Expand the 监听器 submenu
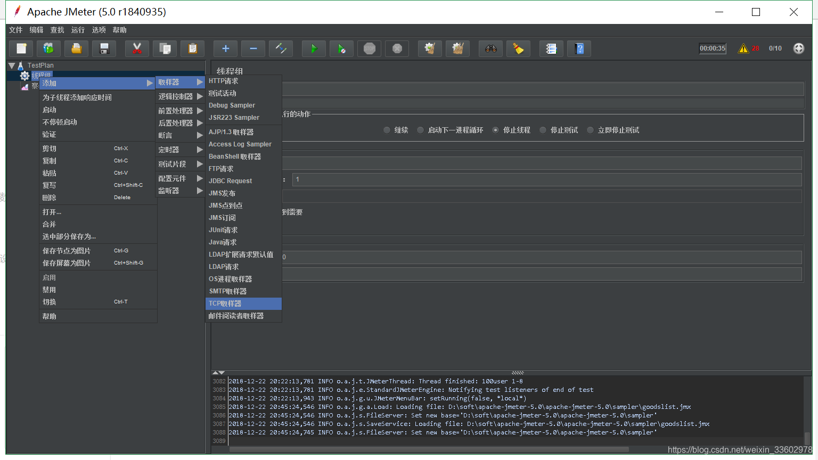The image size is (818, 460). click(x=180, y=191)
